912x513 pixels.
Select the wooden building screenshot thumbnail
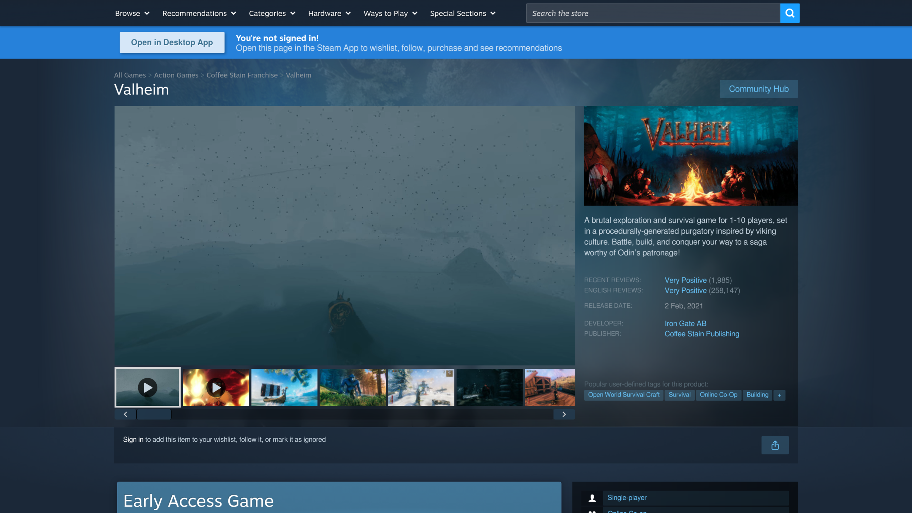550,387
